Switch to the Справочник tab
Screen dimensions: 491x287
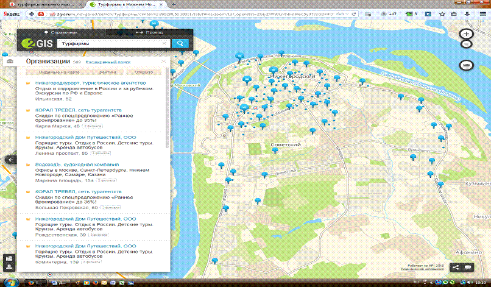[x=62, y=32]
